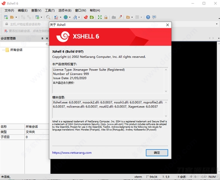Open the https://www.netsarang.com link
Viewport: 220px width, 180px height.
click(72, 153)
